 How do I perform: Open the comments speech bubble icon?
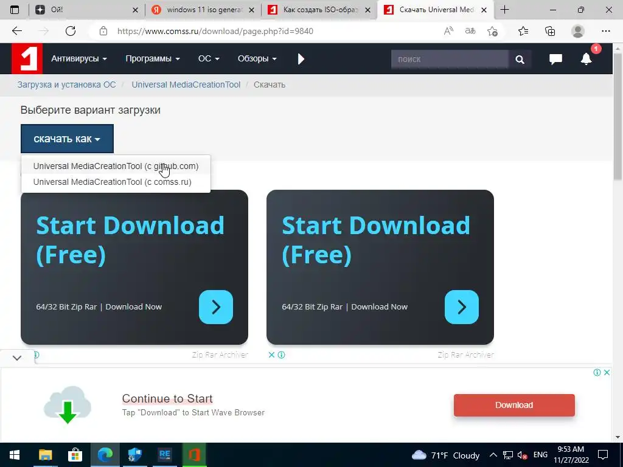point(555,59)
